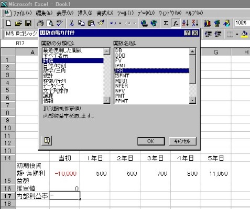The width and height of the screenshot is (250, 209).
Task: Open the 表示(V) menu
Action: coord(65,13)
